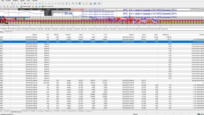204x115 pixels.
Task: Switch to the Новости tab
Action: click(x=25, y=111)
